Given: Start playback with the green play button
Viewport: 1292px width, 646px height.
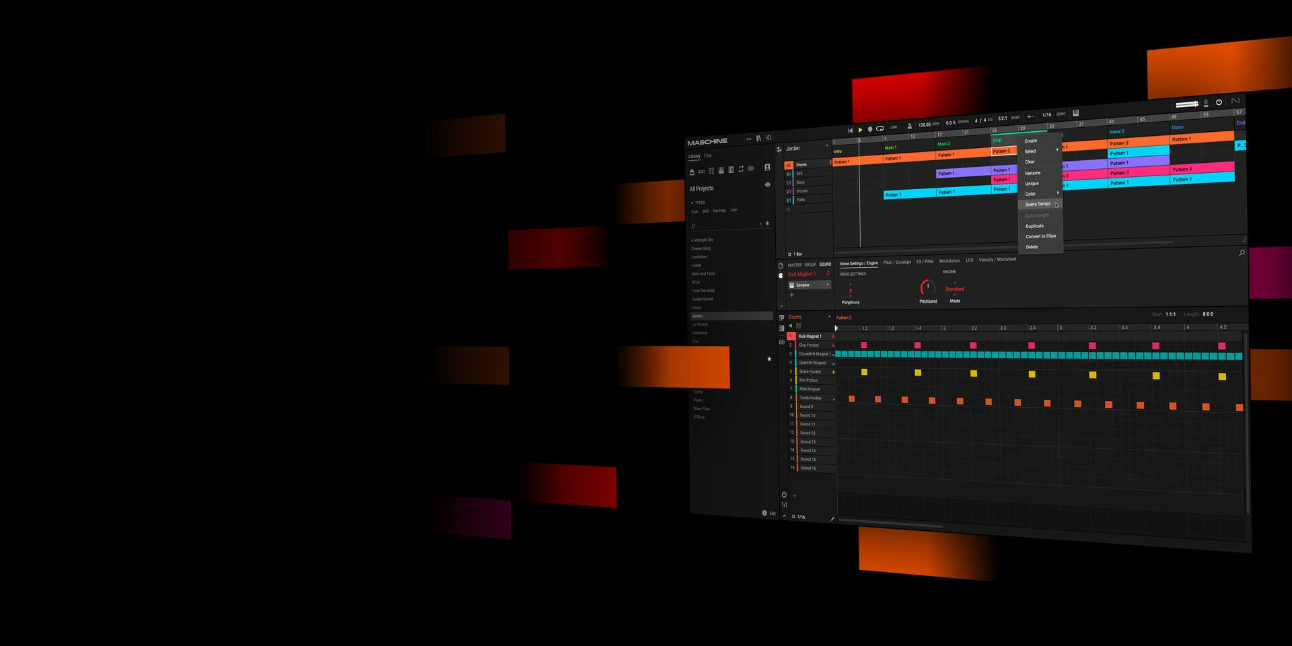Looking at the screenshot, I should (860, 129).
